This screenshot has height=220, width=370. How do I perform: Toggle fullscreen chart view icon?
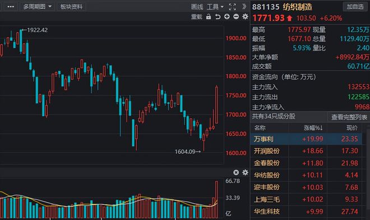[233, 7]
